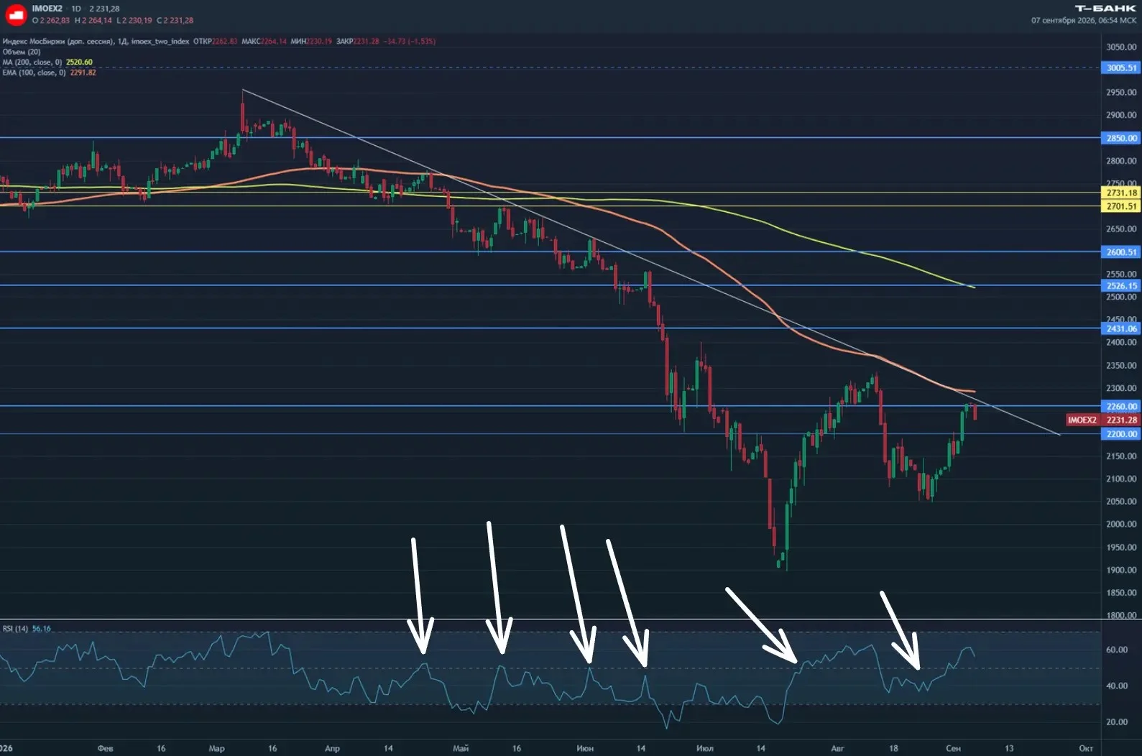1142x756 pixels.
Task: Click the 'Июн' month label on time axis
Action: point(585,749)
